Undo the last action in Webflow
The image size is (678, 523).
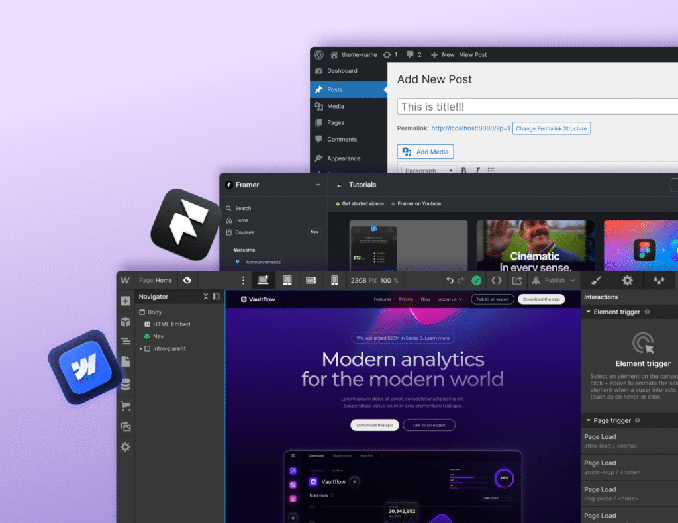pos(450,281)
